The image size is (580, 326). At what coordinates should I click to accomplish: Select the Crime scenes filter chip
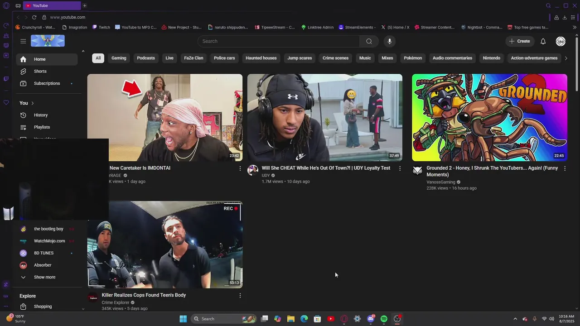pos(335,58)
